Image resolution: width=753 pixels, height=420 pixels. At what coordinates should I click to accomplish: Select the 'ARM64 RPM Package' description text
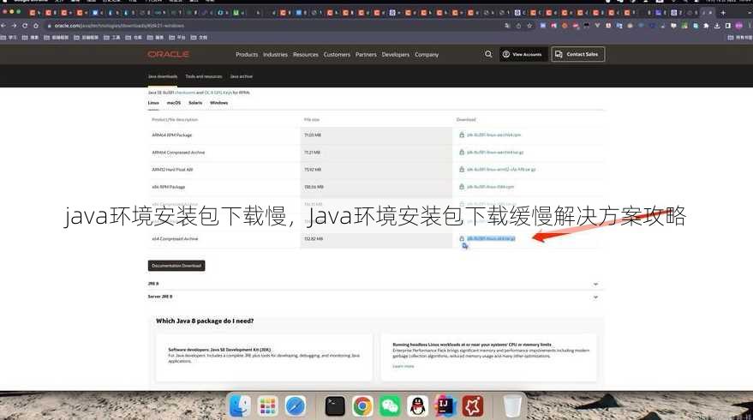point(171,135)
